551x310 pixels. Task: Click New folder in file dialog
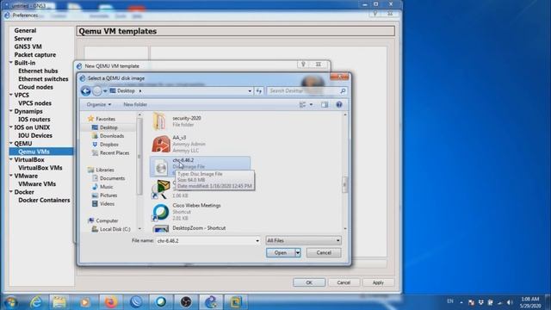point(135,105)
